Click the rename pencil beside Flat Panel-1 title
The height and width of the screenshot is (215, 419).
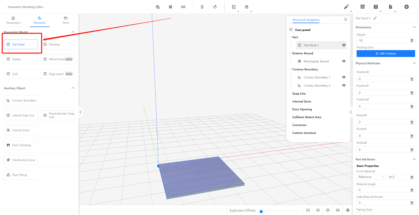[375, 18]
